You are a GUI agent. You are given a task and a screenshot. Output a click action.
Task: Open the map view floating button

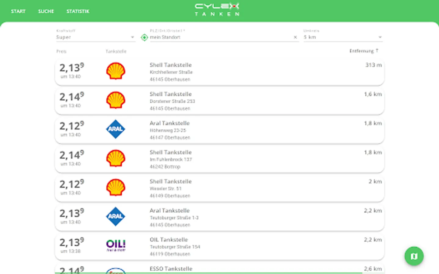tap(414, 256)
